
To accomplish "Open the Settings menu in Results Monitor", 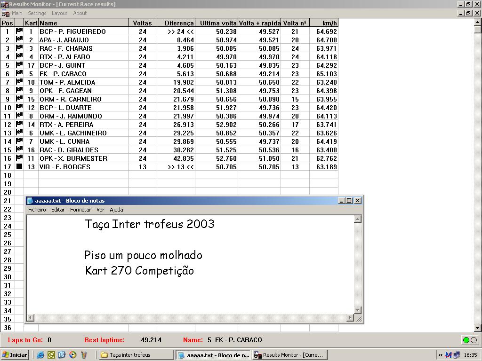I will click(x=37, y=13).
